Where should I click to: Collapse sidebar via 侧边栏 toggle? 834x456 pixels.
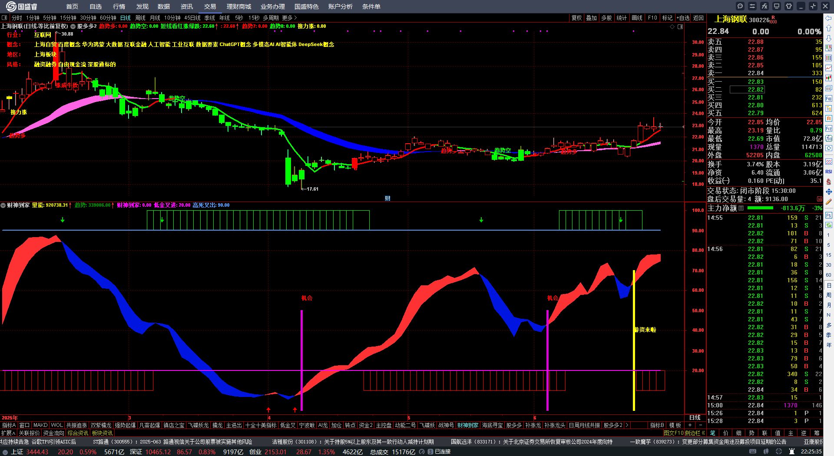[695, 433]
